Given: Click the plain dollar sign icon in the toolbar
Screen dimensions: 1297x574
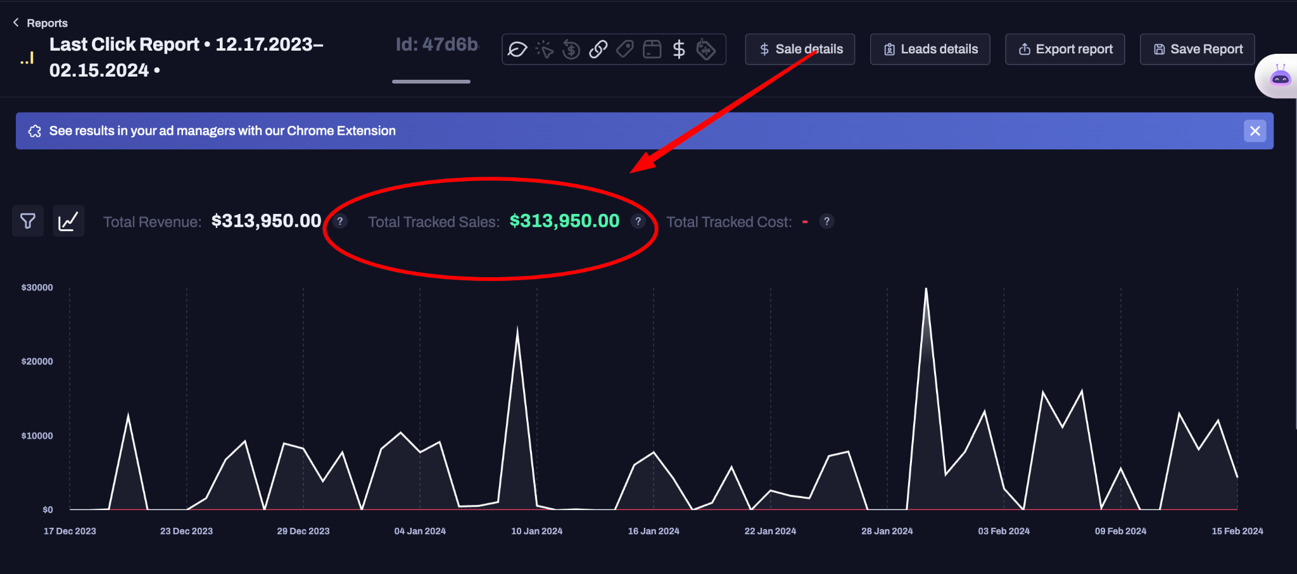Looking at the screenshot, I should tap(679, 49).
